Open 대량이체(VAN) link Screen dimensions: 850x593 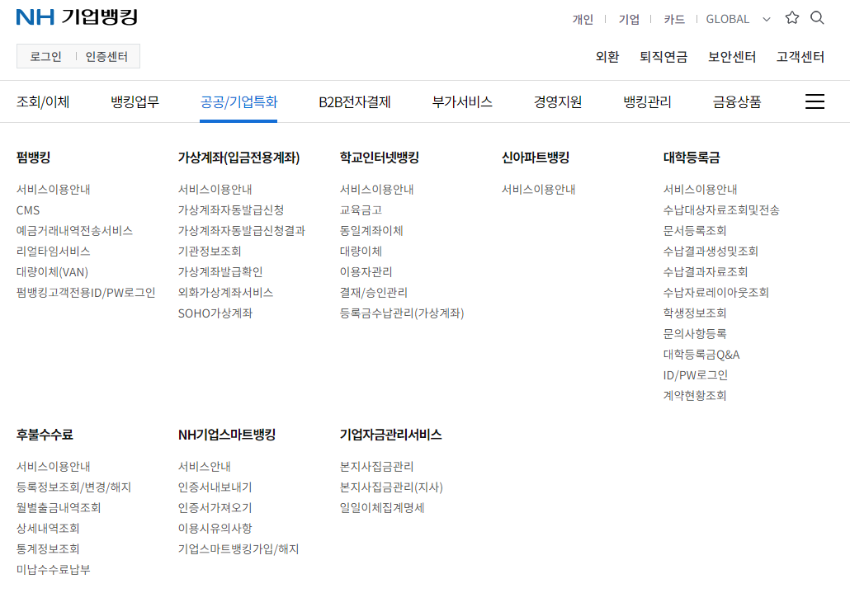click(x=52, y=272)
